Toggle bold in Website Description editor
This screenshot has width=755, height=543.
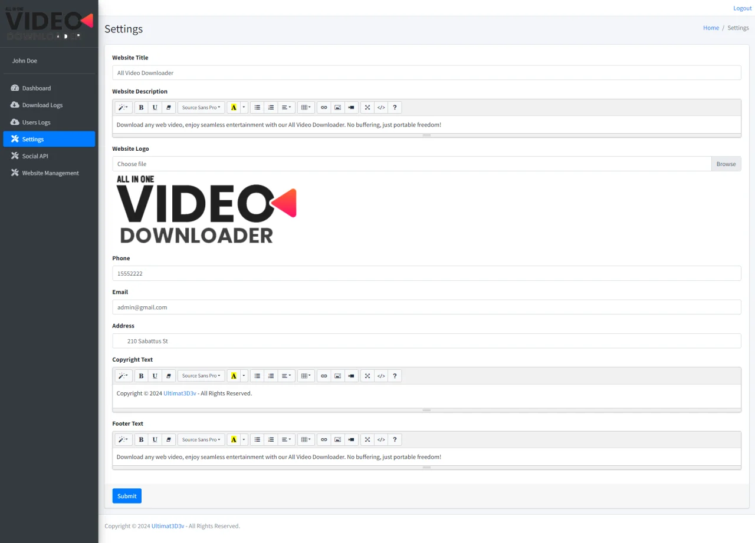(x=141, y=108)
